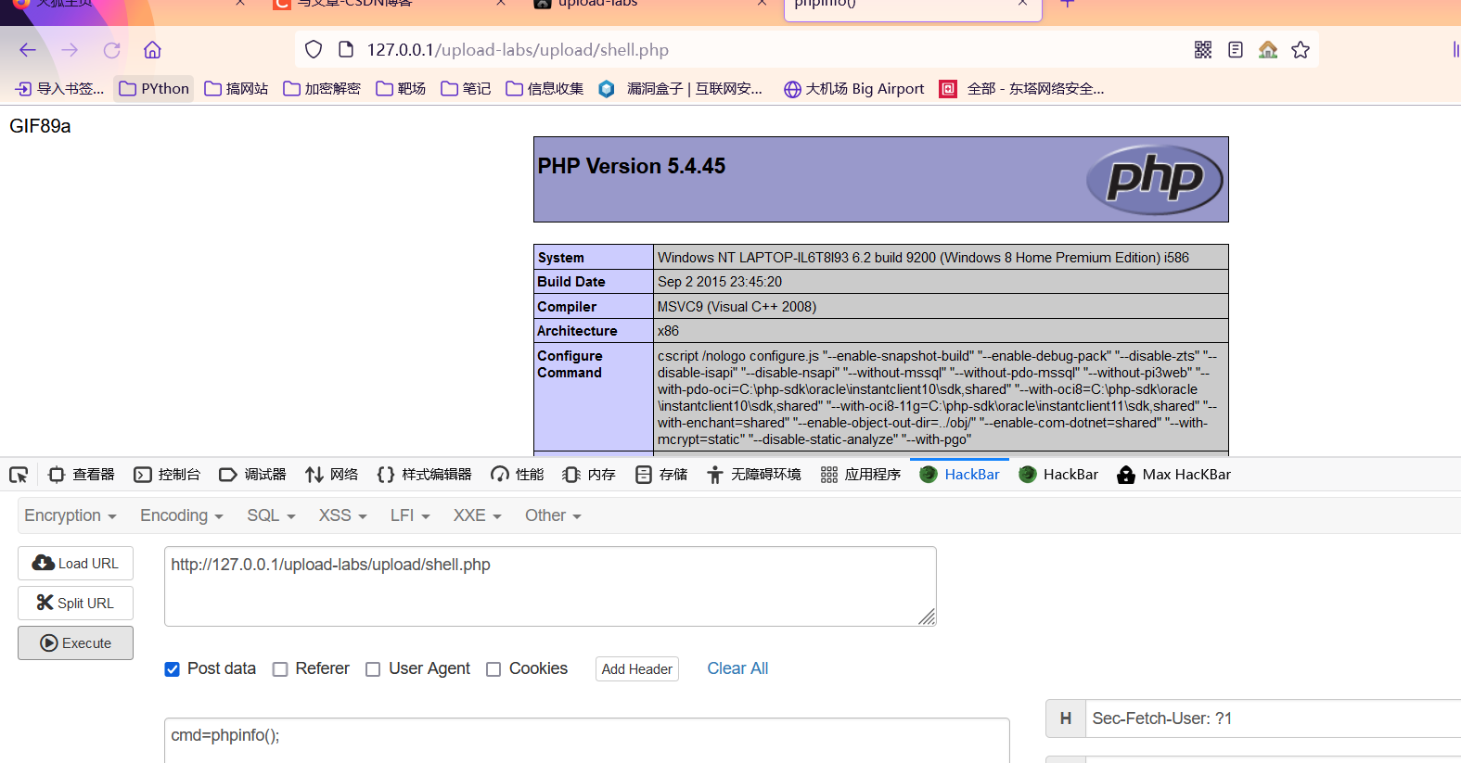The image size is (1461, 763).
Task: Open the 加密解密 bookmarks folder
Action: tap(322, 89)
